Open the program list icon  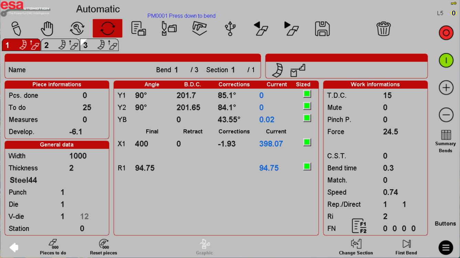click(138, 29)
